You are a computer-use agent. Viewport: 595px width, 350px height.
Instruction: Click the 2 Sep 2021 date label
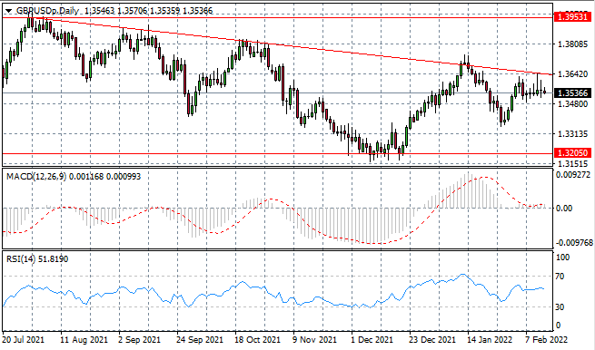click(x=140, y=340)
